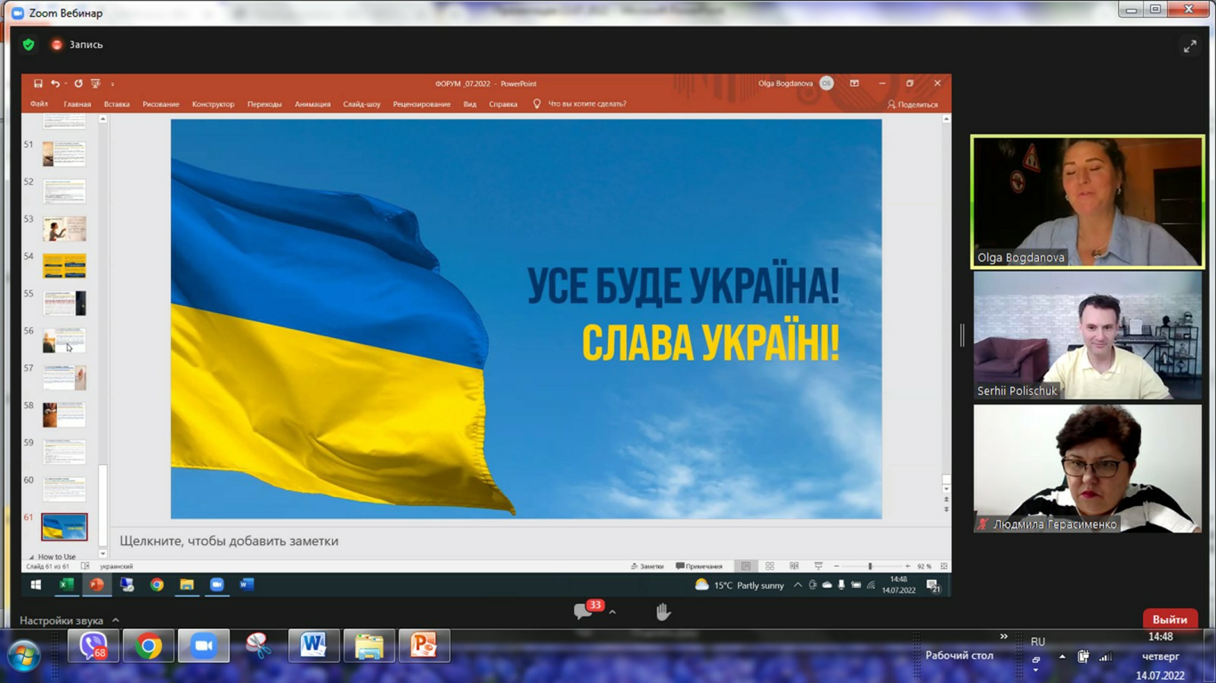The height and width of the screenshot is (683, 1216).
Task: Switch to slide sorter view in the status bar
Action: coord(770,566)
